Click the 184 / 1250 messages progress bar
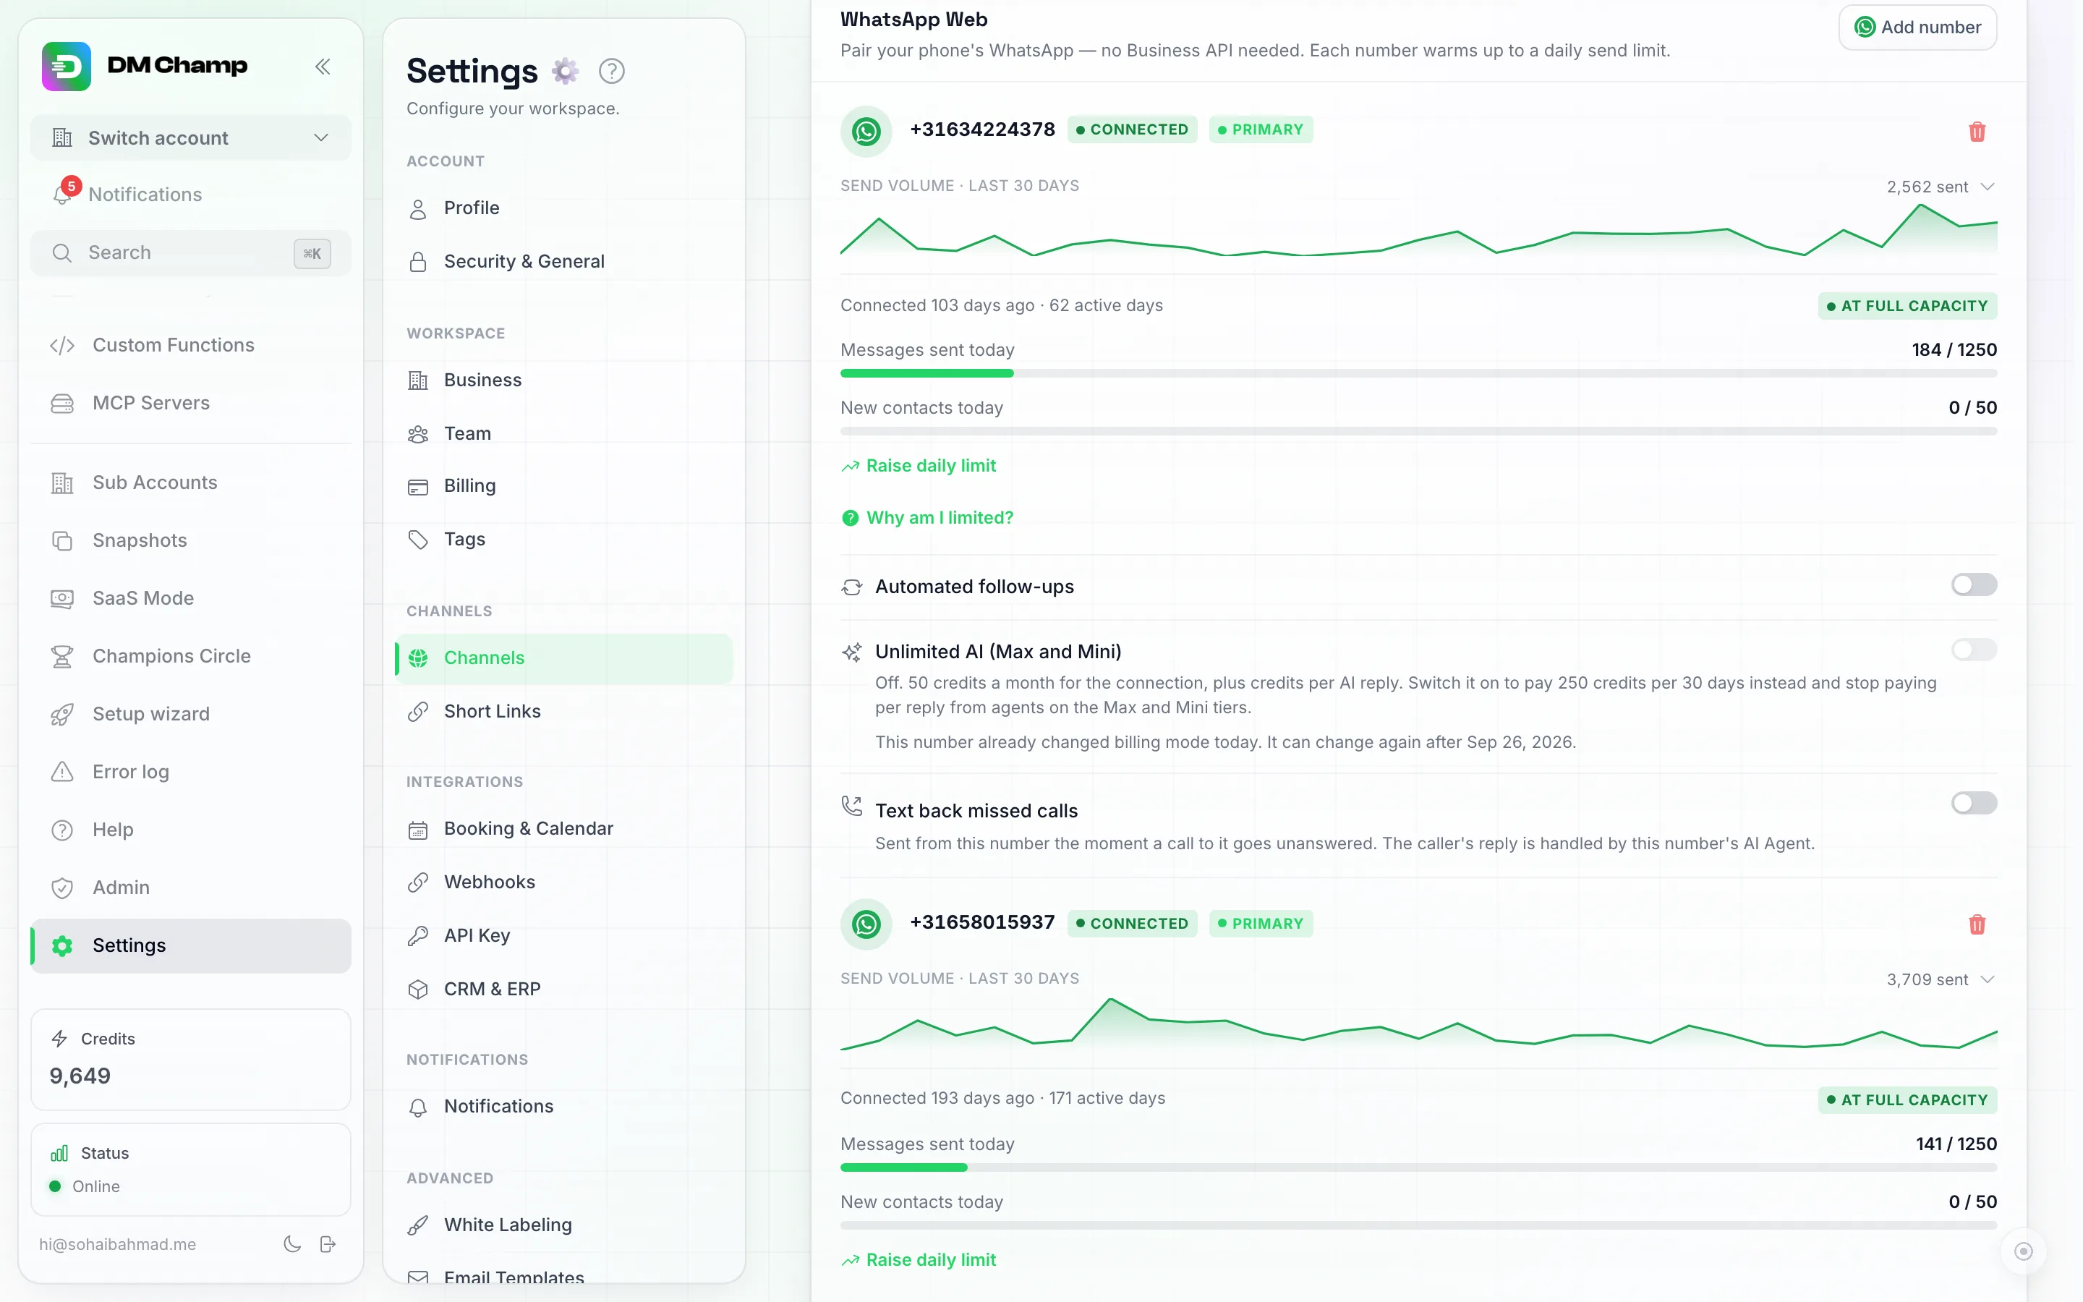2083x1302 pixels. tap(1418, 374)
